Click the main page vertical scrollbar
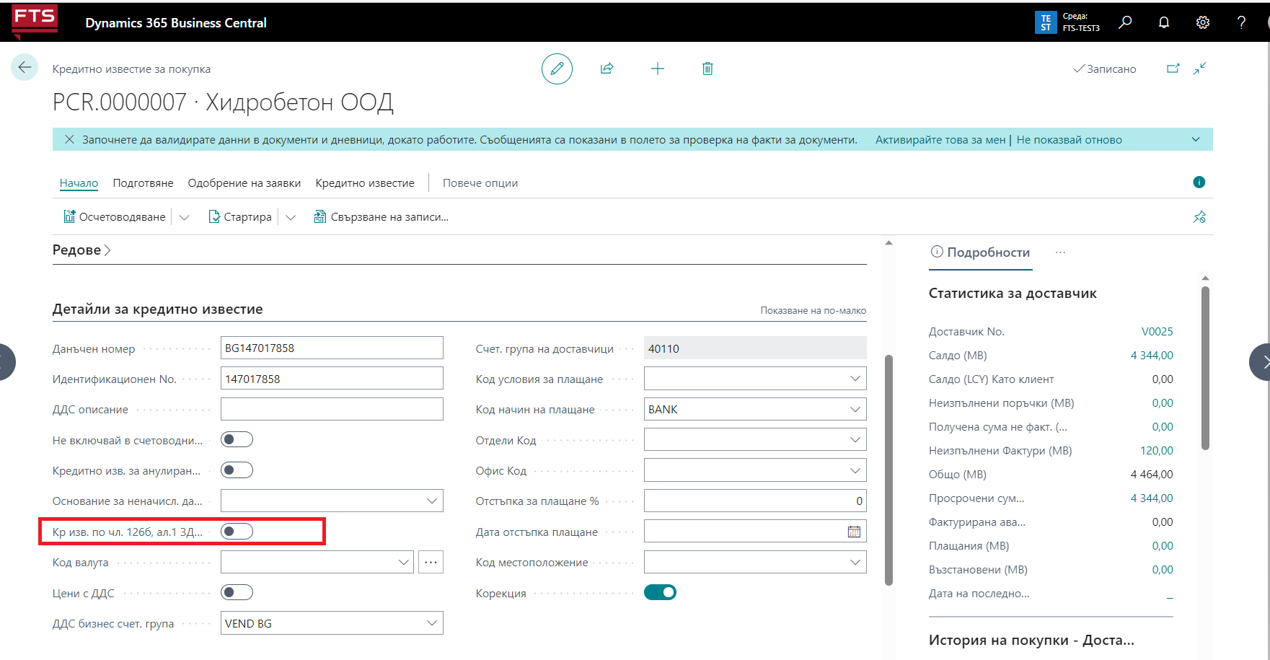The width and height of the screenshot is (1270, 660). click(x=889, y=470)
